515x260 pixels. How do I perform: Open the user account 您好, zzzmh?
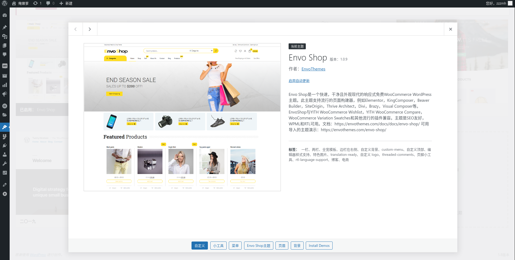(x=499, y=3)
